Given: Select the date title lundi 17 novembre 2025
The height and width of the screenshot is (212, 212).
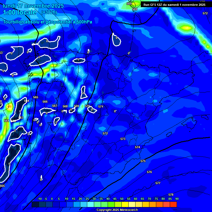Looking at the screenshot, I should pyautogui.click(x=33, y=6).
